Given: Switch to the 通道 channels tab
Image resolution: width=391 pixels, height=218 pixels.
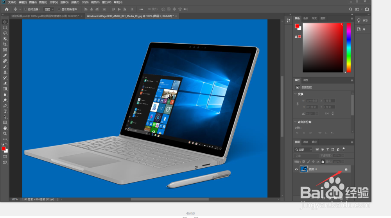Looking at the screenshot, I should 306,142.
